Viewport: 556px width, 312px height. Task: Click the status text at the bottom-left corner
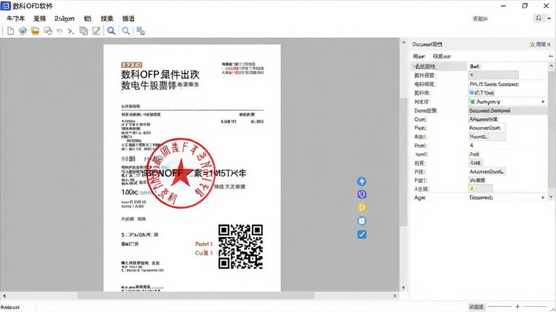pos(10,307)
